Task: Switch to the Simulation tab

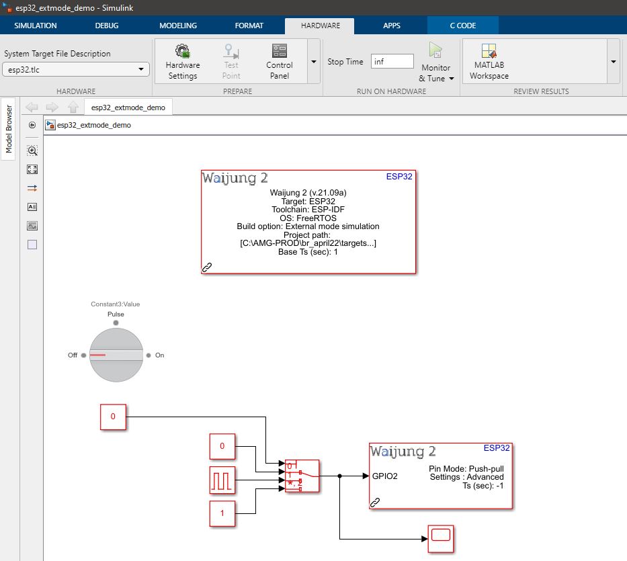Action: point(35,26)
